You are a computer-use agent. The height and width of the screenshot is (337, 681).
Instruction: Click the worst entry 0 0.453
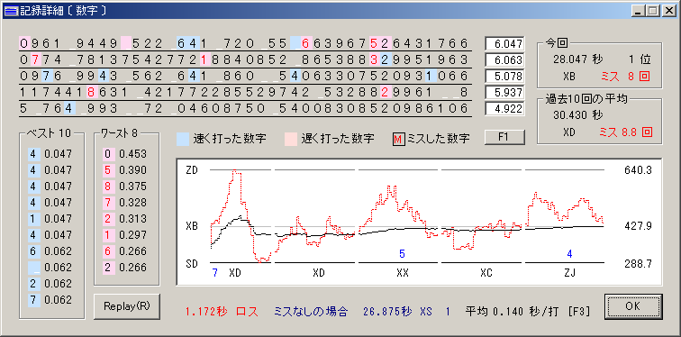pyautogui.click(x=124, y=154)
